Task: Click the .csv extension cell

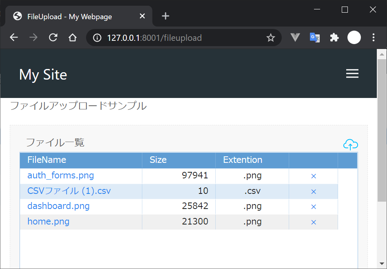Action: (252, 191)
